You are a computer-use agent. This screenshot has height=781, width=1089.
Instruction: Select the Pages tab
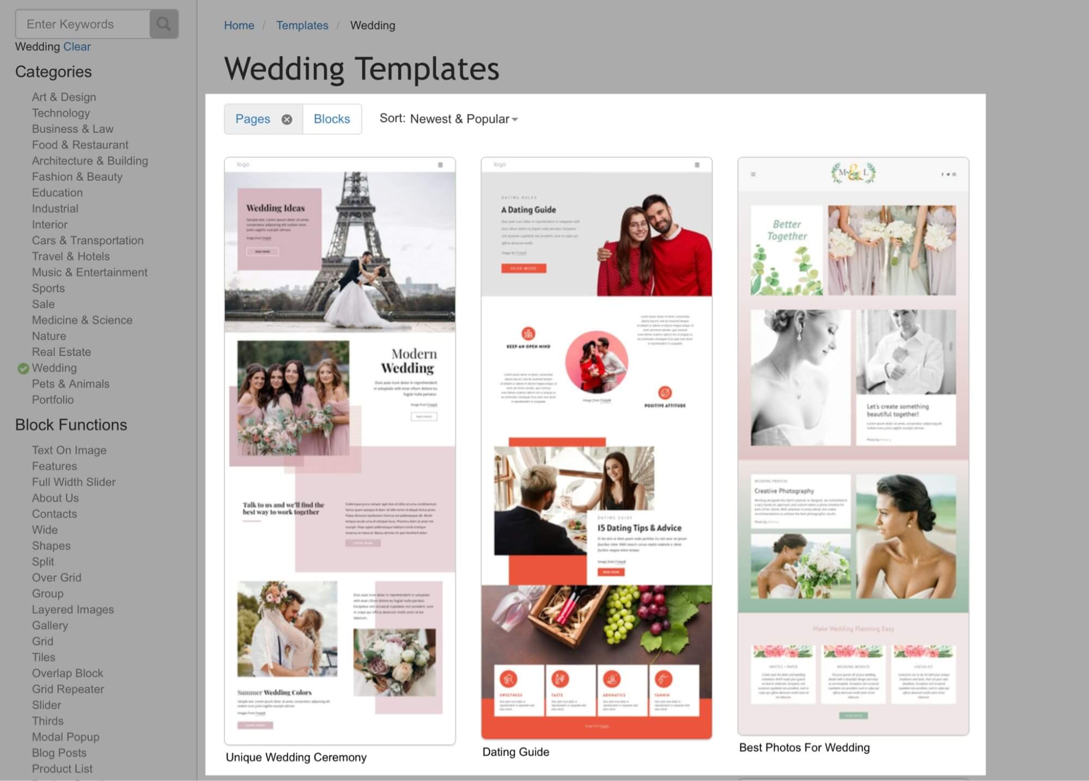click(252, 118)
